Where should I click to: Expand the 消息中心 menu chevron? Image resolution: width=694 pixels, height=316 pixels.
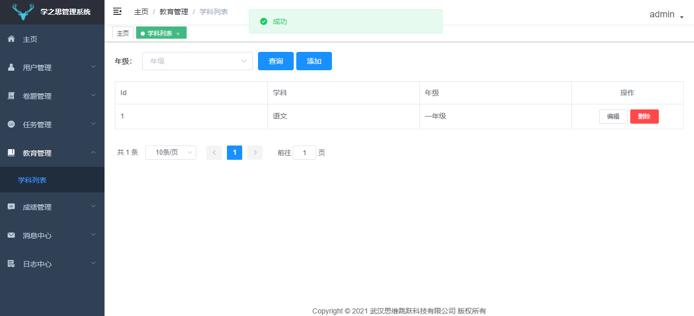93,235
